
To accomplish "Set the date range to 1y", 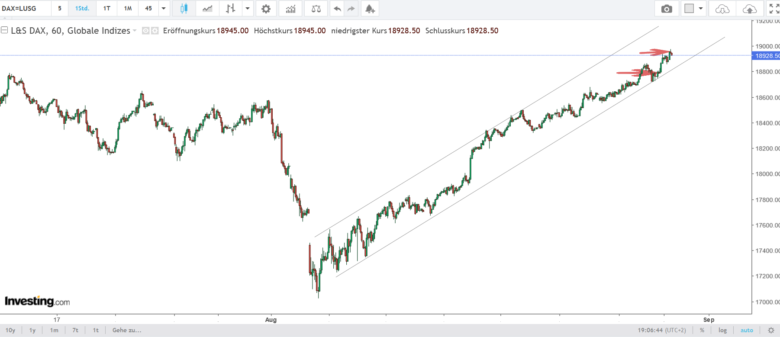I will 32,330.
